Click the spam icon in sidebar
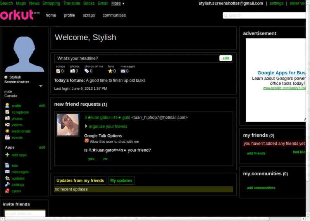Image resolution: width=310 pixels, height=221 pixels. tap(7, 190)
